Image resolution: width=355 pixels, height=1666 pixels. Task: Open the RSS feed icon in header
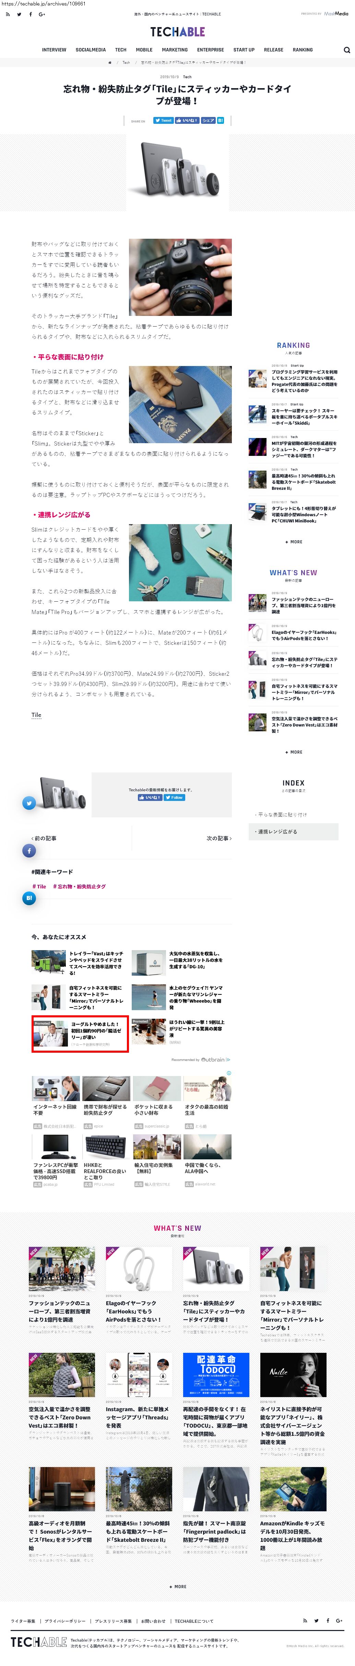pos(8,14)
